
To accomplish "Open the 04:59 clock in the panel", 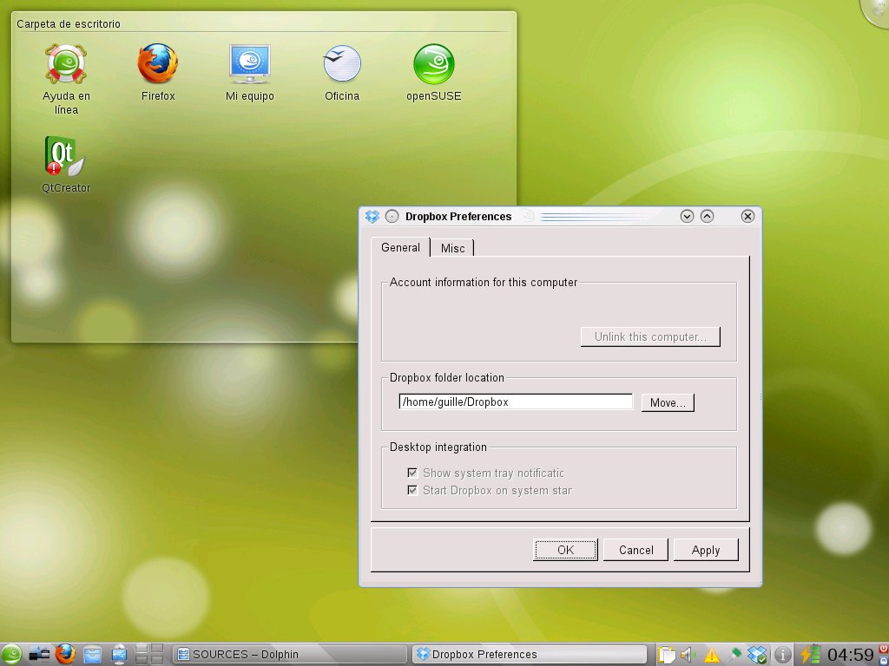I will tap(851, 656).
